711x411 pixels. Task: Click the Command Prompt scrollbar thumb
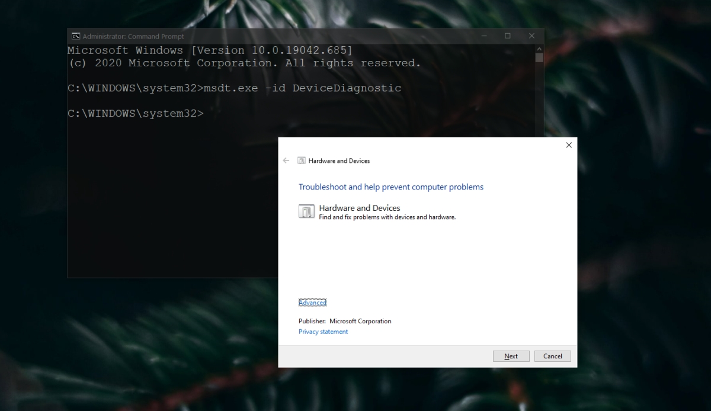click(539, 57)
